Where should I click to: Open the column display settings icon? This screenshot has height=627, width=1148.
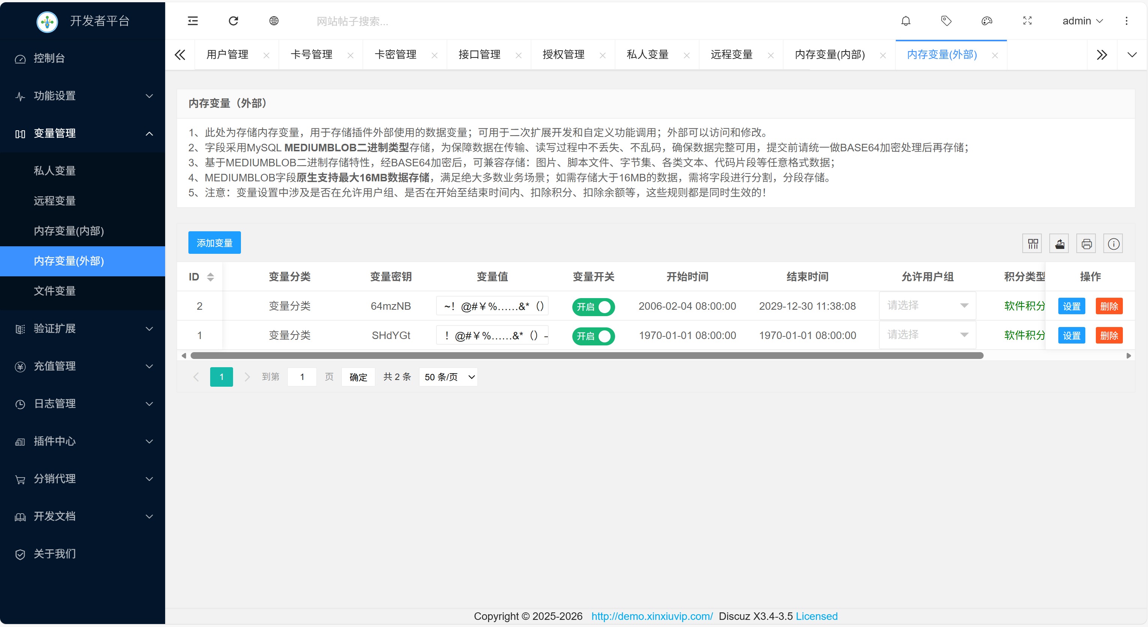point(1032,244)
